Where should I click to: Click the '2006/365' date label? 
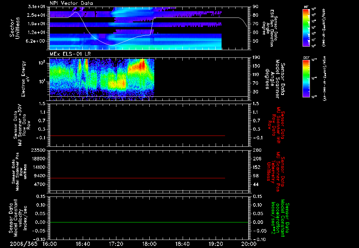click(x=23, y=244)
